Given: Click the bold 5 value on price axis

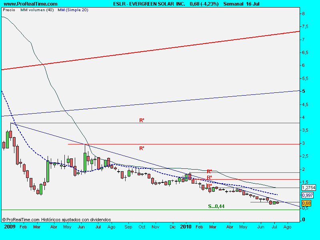Looking at the screenshot, I should tap(304, 91).
